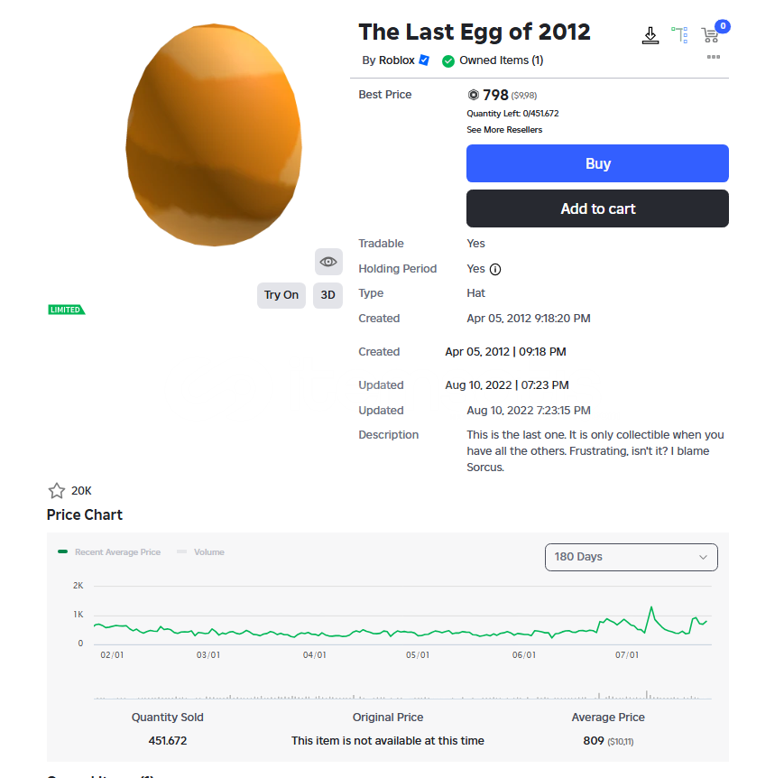Click the dropdown chevron in the 180 Days selector
784x778 pixels.
point(703,557)
